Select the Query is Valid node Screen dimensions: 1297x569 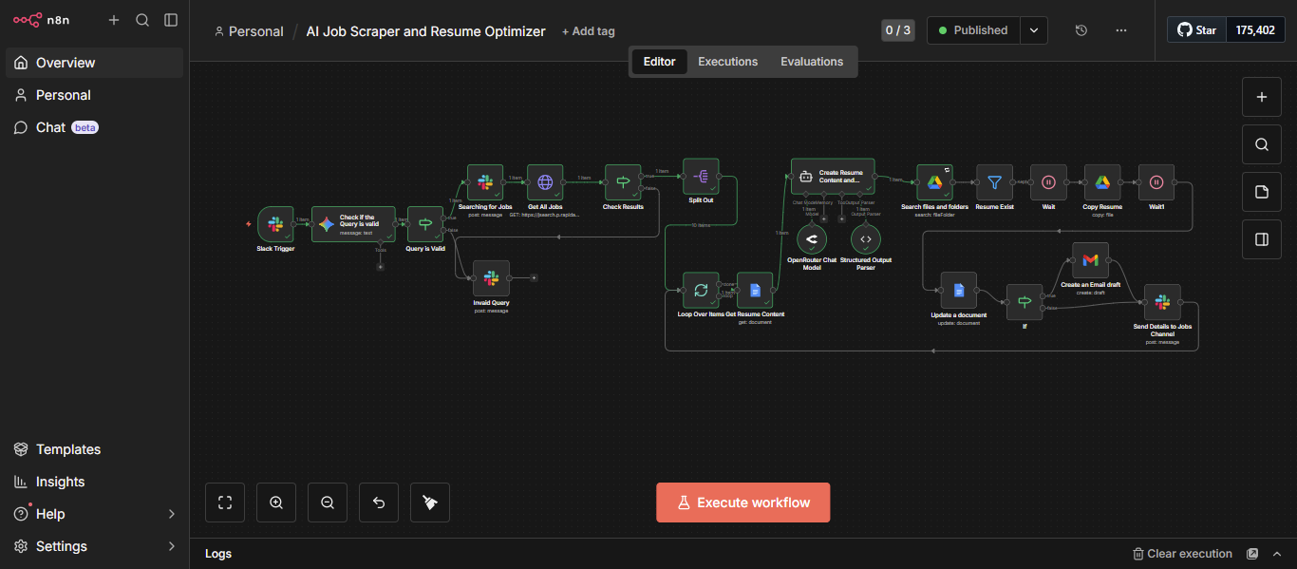click(x=425, y=224)
